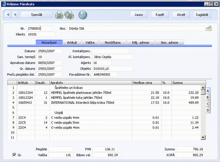
Task: Click row number 10 in the grid
Action: [x=13, y=133]
